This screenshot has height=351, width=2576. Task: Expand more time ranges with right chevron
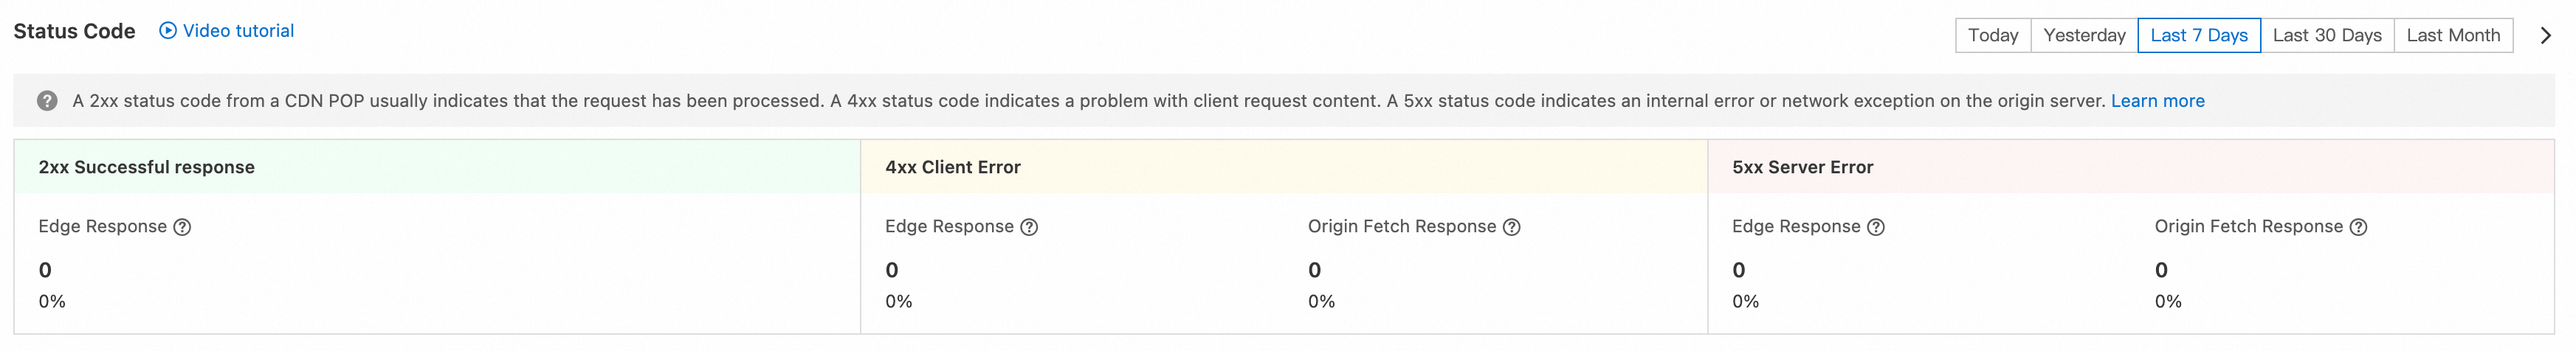(2545, 35)
